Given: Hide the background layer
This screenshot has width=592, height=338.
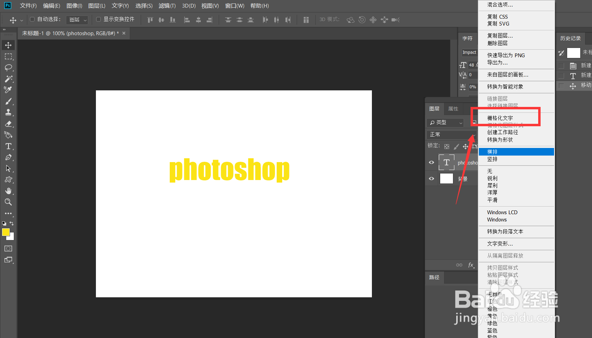Looking at the screenshot, I should [x=431, y=179].
